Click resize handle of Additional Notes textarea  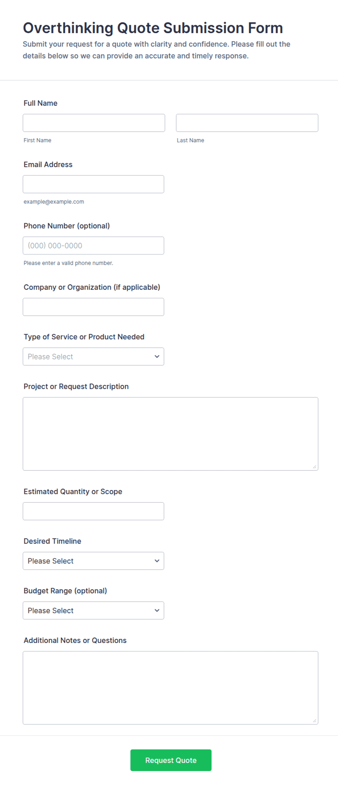(x=314, y=721)
